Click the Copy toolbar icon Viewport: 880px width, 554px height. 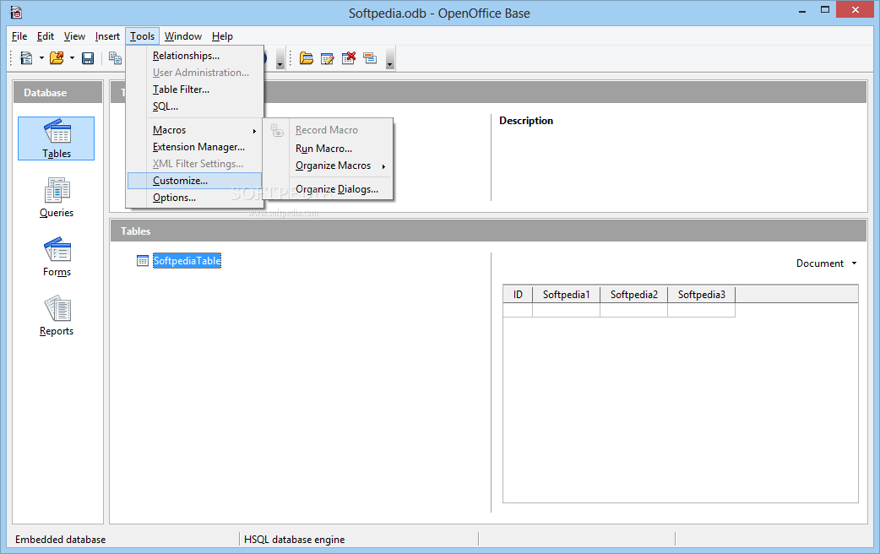tap(115, 57)
